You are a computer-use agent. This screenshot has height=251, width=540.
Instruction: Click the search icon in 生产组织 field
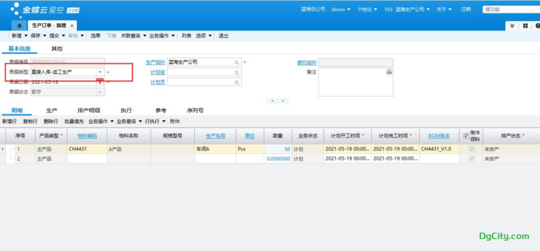pyautogui.click(x=237, y=63)
